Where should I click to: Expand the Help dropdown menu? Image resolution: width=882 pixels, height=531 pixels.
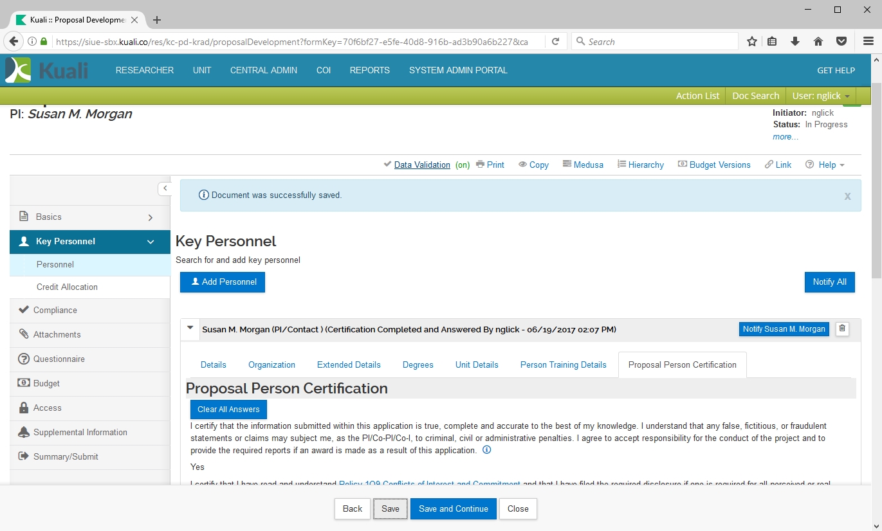(826, 165)
